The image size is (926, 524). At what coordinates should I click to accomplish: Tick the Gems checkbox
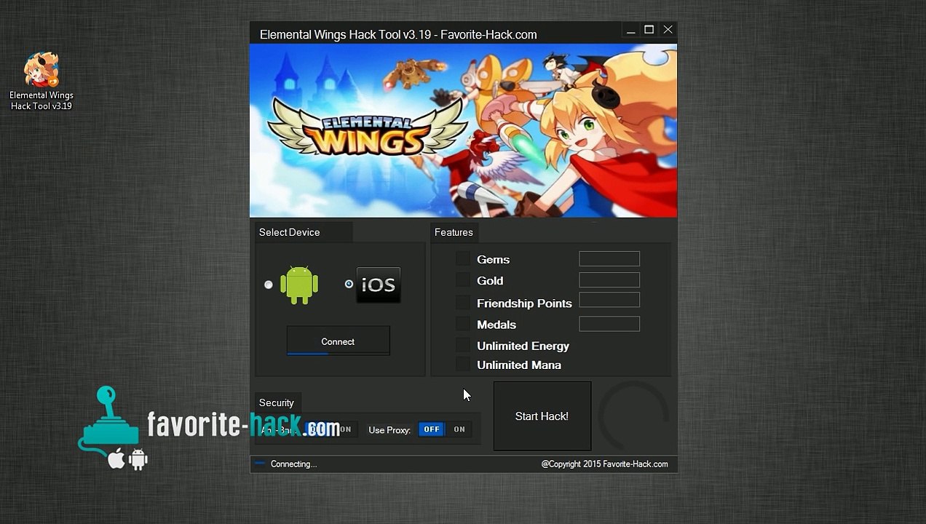click(x=463, y=259)
